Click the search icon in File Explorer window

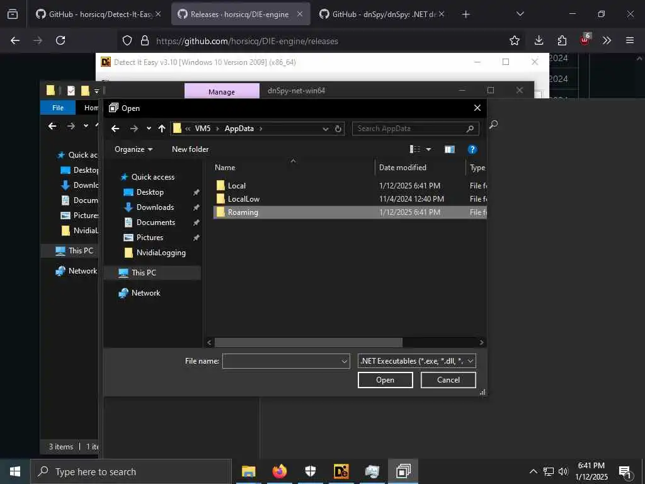[494, 125]
